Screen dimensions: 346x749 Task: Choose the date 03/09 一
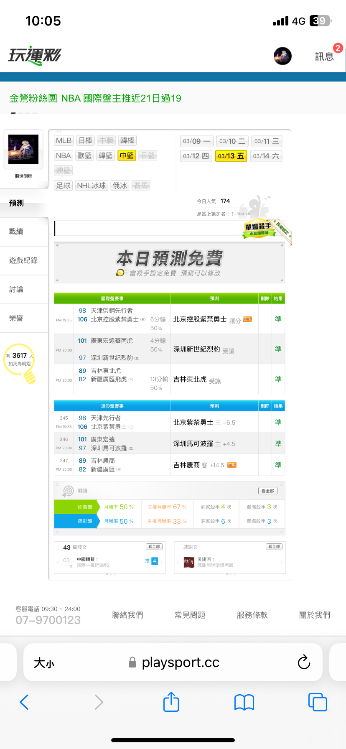coord(196,141)
